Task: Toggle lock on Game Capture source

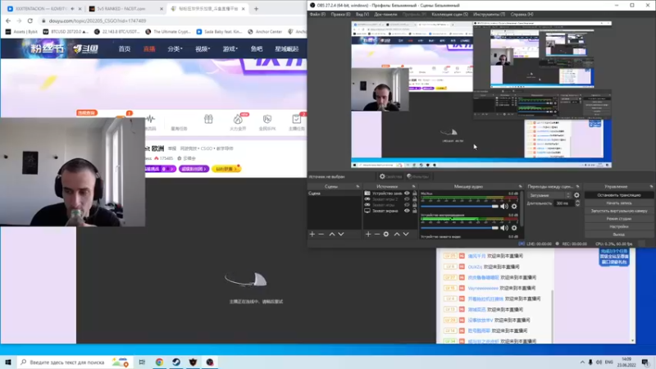Action: pos(415,205)
